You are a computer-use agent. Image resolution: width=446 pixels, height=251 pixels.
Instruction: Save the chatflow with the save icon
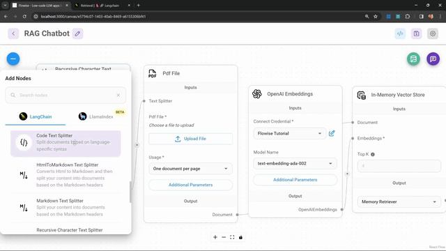417,33
